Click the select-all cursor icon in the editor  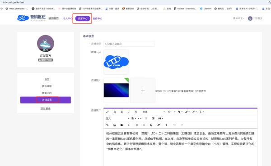(151, 125)
